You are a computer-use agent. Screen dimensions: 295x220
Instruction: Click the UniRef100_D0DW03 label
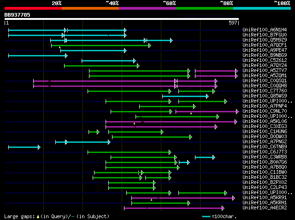[x=265, y=137]
